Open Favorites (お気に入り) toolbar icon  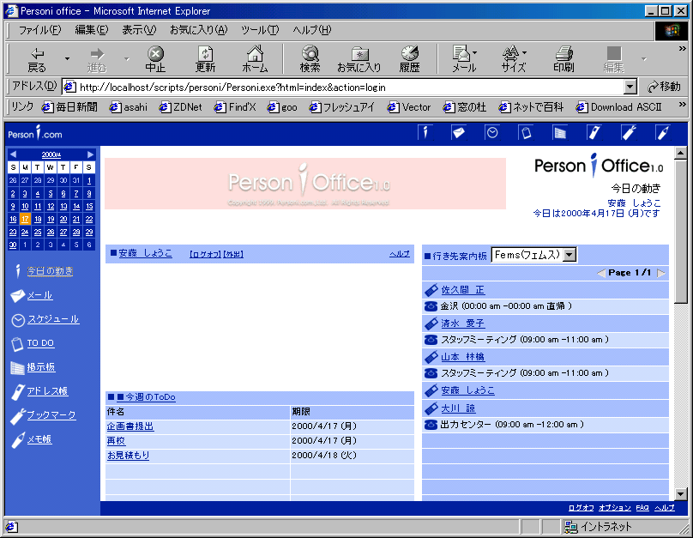(359, 60)
